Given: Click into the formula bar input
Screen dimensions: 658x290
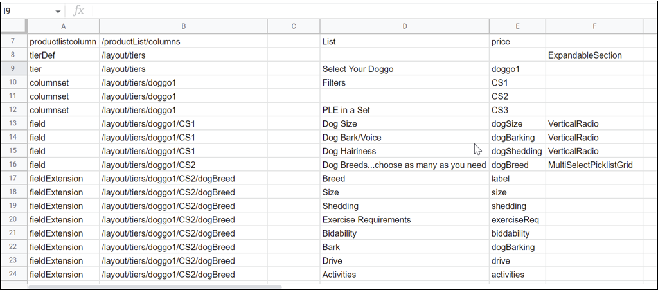Looking at the screenshot, I should (x=373, y=11).
